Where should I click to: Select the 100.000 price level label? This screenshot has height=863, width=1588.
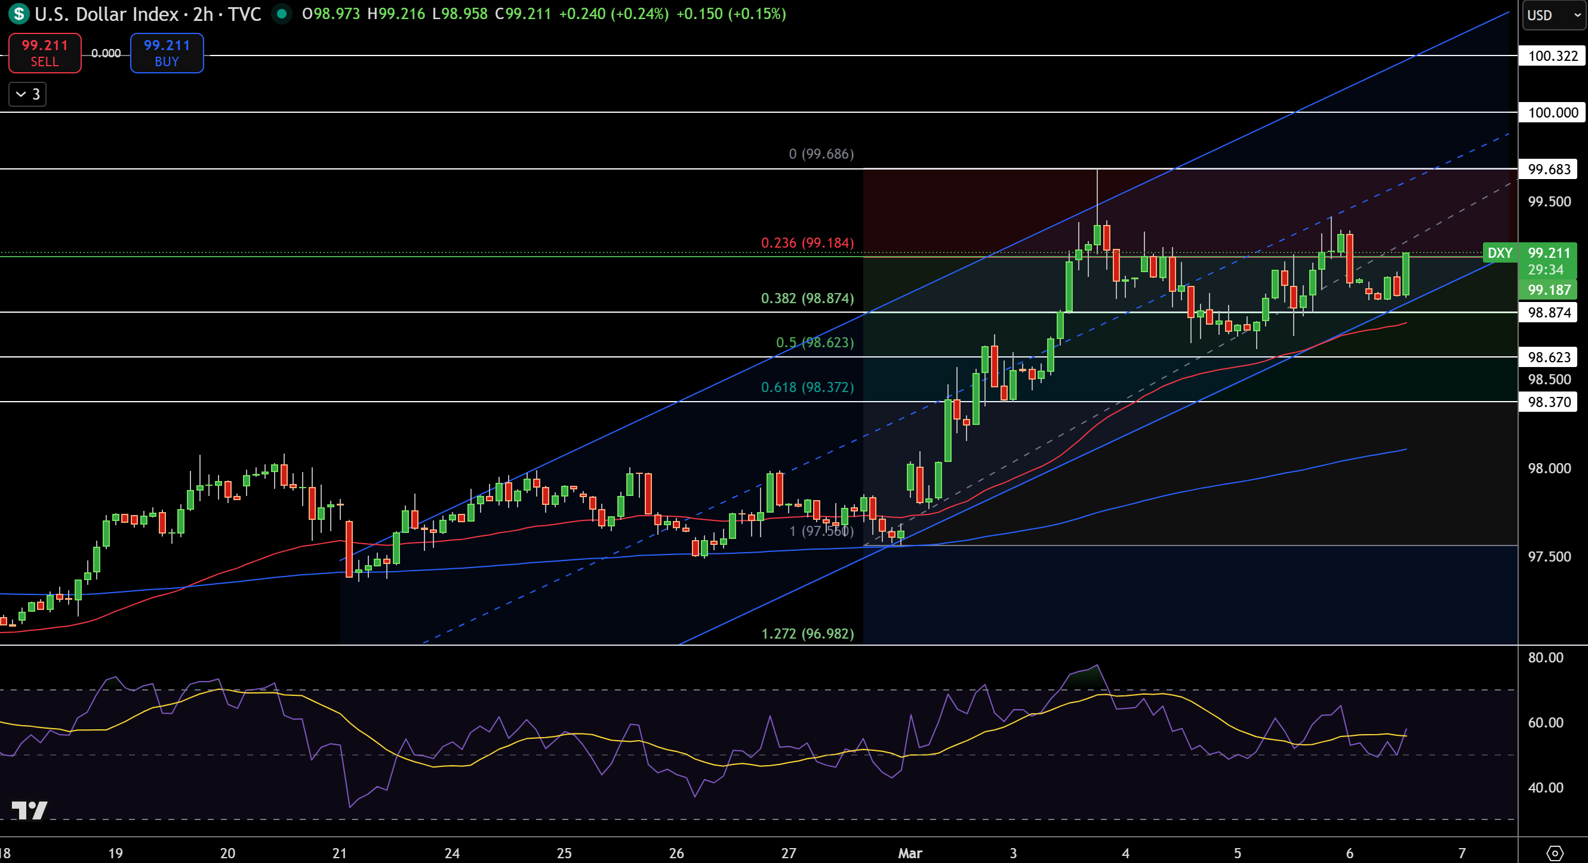pos(1553,113)
